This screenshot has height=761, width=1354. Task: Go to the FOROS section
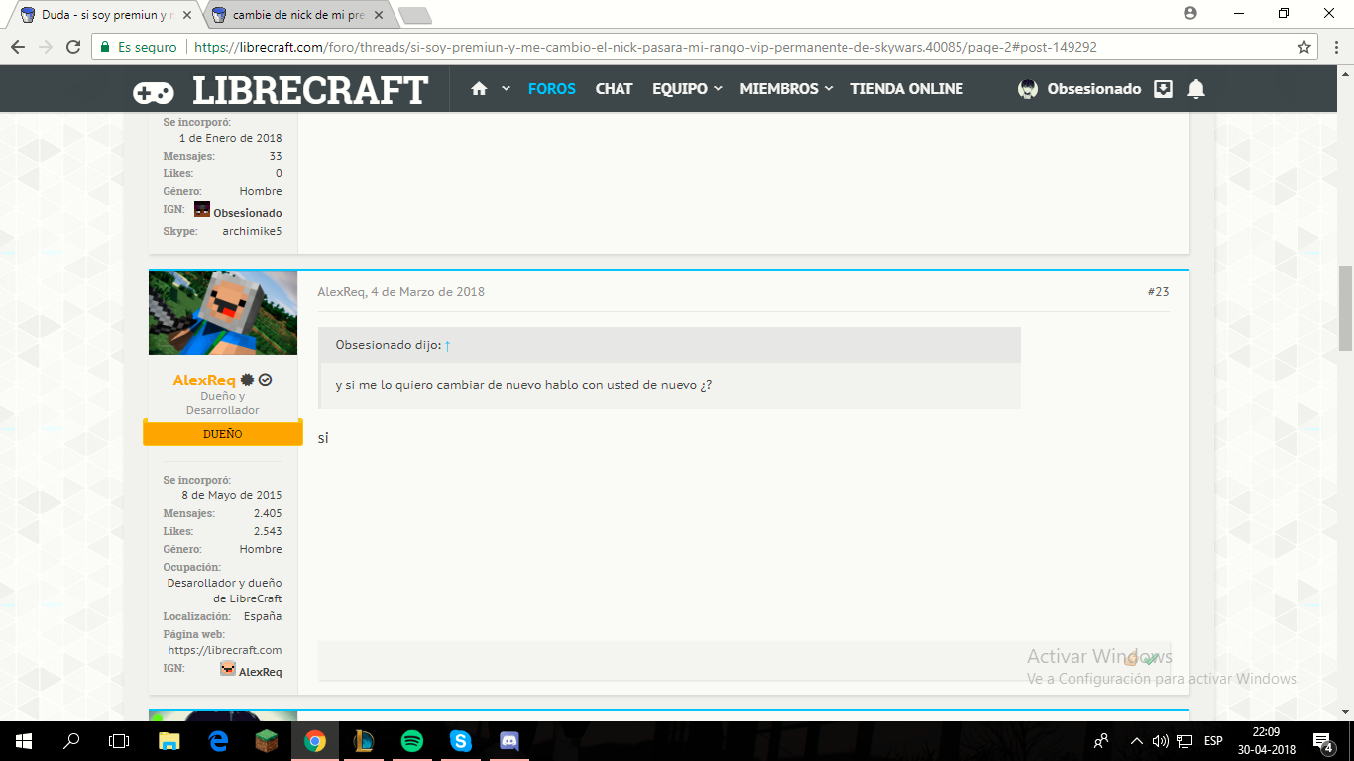551,89
